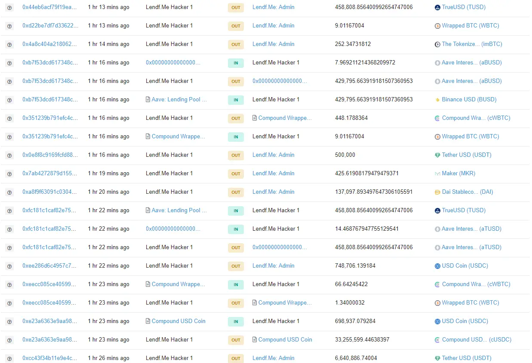Click the amount 252.34731812
Image resolution: width=532 pixels, height=363 pixels.
coord(353,44)
